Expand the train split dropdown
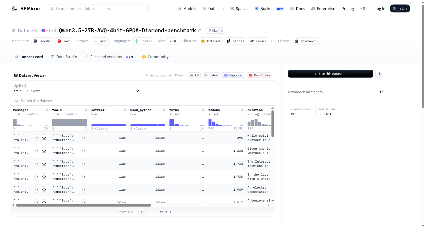 tap(77, 88)
